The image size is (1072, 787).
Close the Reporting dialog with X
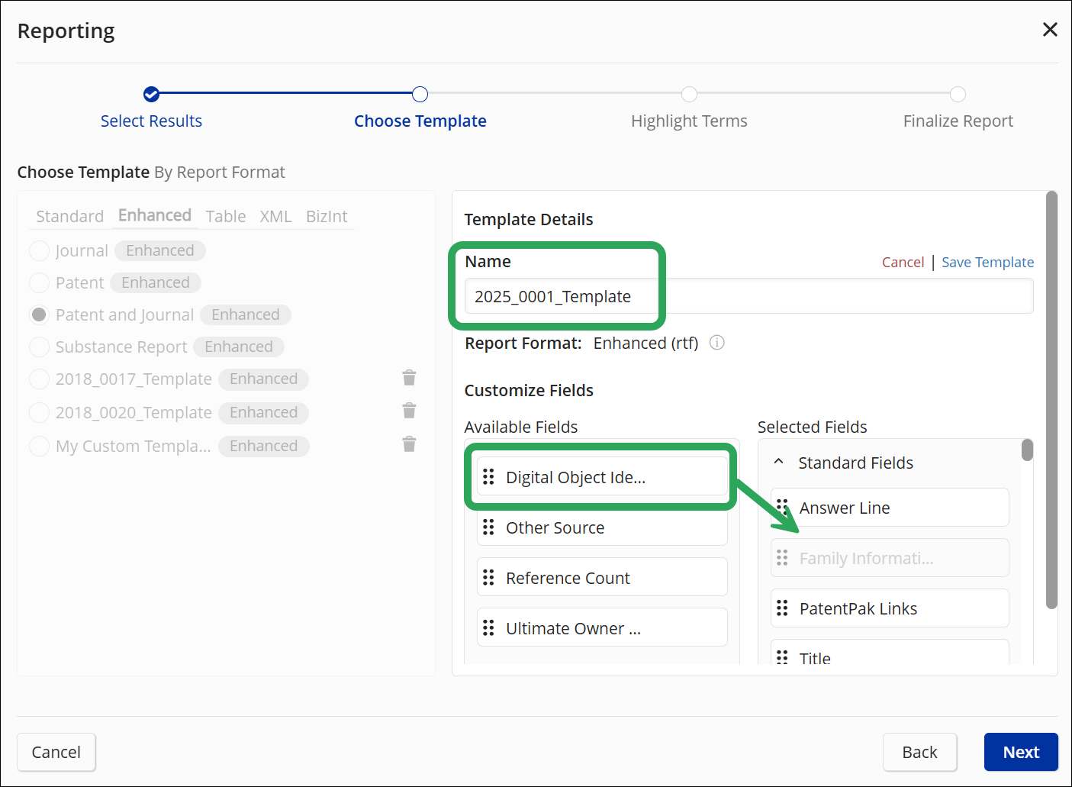(1050, 30)
